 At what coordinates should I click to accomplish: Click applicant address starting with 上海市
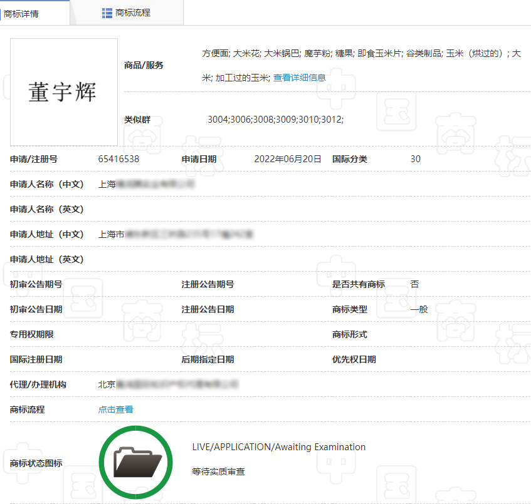[176, 234]
